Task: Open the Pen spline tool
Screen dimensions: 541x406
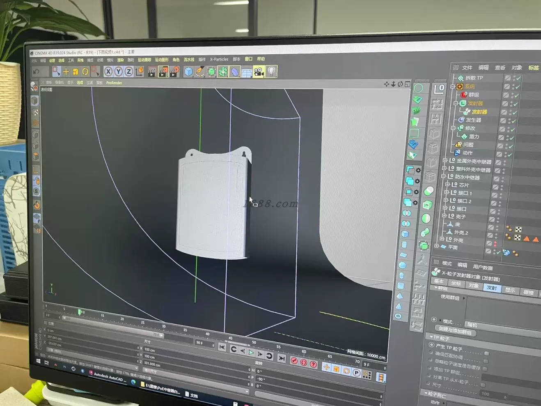Action: 199,72
